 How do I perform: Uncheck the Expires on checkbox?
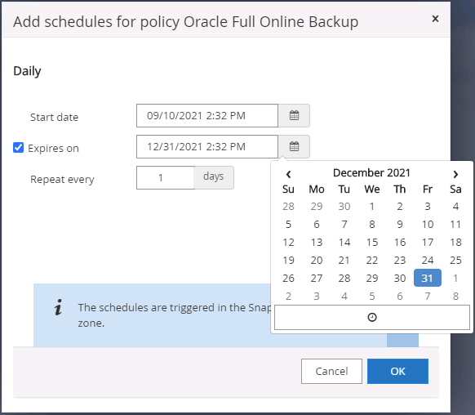point(18,148)
